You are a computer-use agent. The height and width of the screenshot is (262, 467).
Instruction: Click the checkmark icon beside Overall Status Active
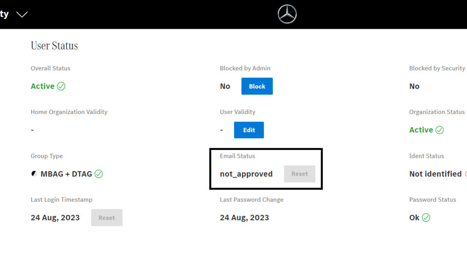point(61,86)
